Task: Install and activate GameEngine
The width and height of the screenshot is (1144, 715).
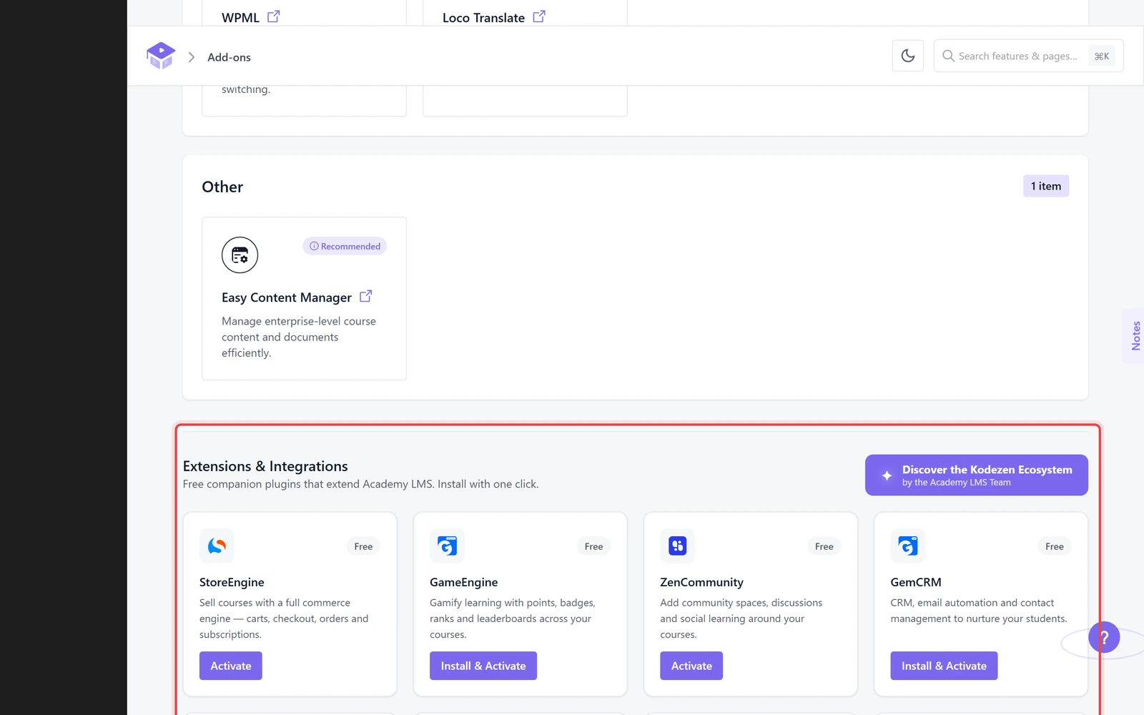Action: click(483, 666)
